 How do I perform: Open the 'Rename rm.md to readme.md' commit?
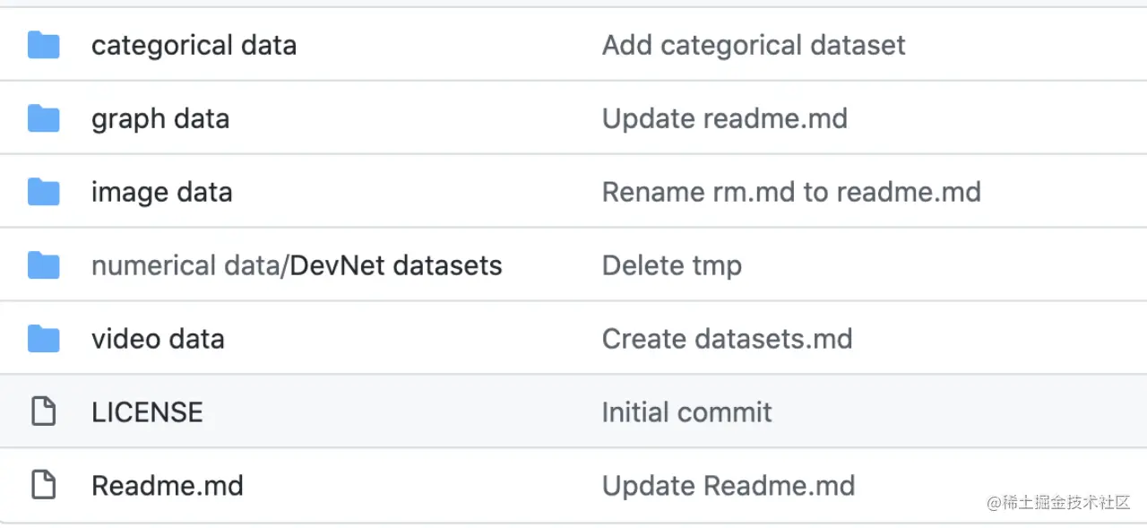point(791,192)
